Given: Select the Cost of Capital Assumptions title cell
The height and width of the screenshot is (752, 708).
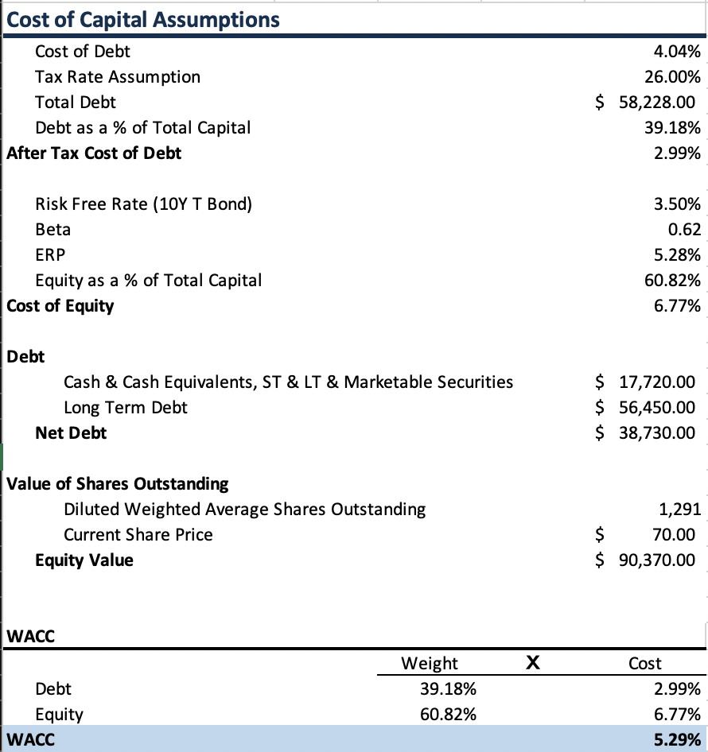Looking at the screenshot, I should [143, 19].
